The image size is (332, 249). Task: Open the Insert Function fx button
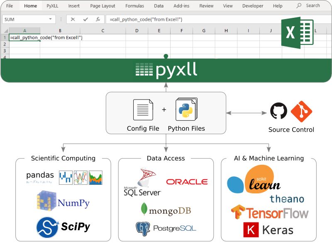[x=98, y=19]
